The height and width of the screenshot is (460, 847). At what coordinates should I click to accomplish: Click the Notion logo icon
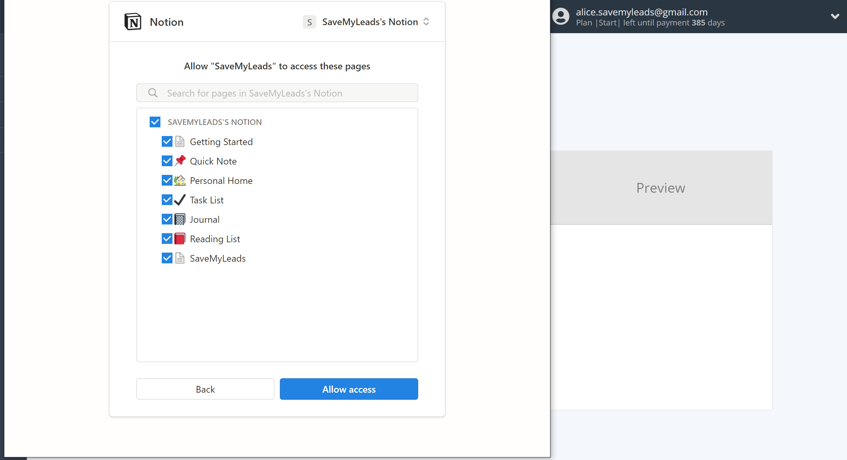point(133,22)
